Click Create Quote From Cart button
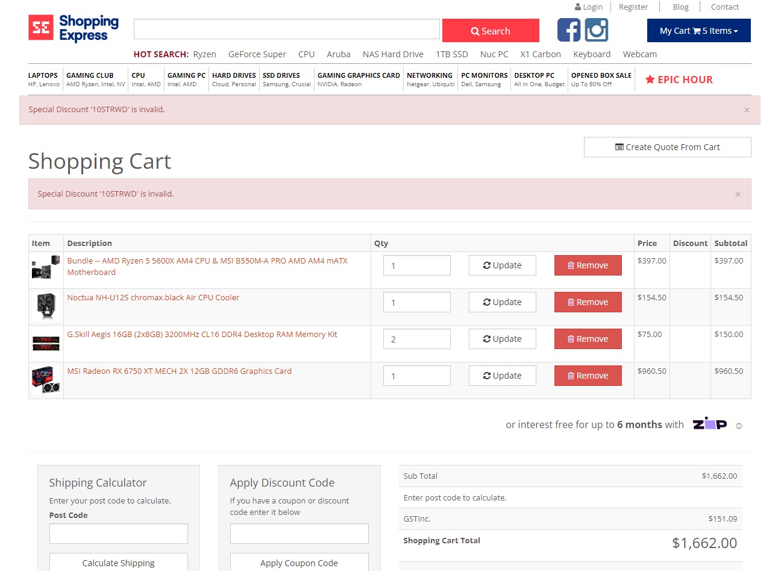 coord(667,147)
